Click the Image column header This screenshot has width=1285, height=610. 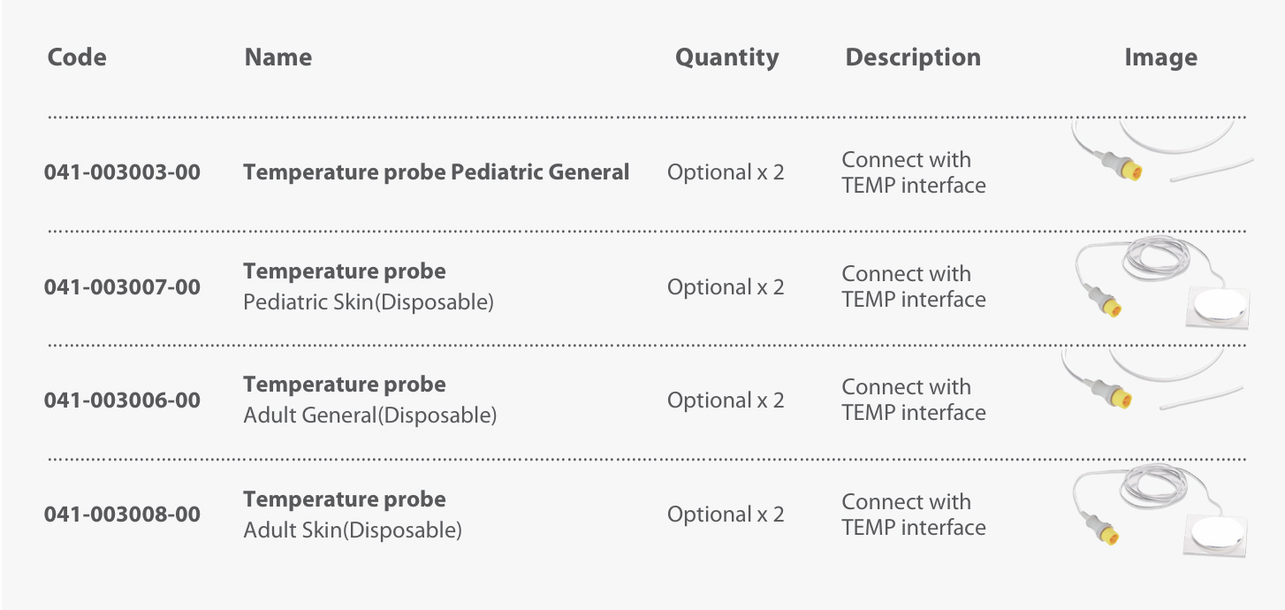[x=1160, y=57]
